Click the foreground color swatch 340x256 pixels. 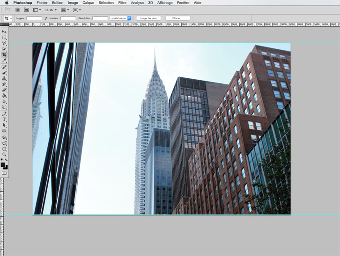3,165
